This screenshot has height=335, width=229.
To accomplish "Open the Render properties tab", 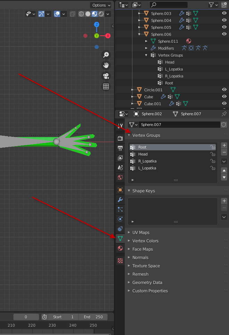I will 120,138.
